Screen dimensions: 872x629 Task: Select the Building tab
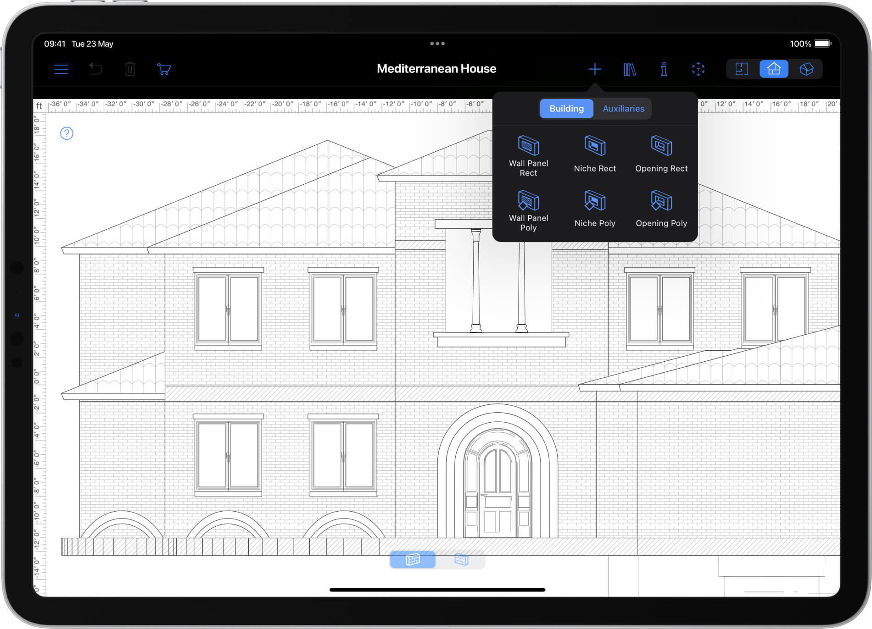(x=566, y=109)
